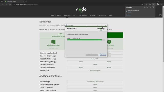Reload the page with the refresh icon
The image size is (164, 92).
coord(10,4)
